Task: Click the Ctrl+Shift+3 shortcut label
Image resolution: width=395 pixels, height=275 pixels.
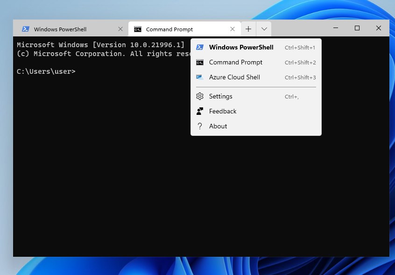Action: click(300, 78)
